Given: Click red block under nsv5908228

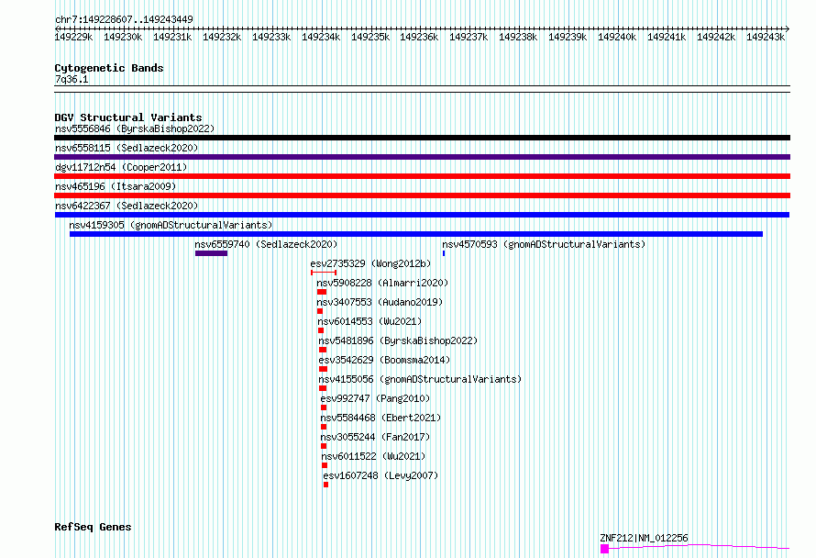Looking at the screenshot, I should point(322,292).
